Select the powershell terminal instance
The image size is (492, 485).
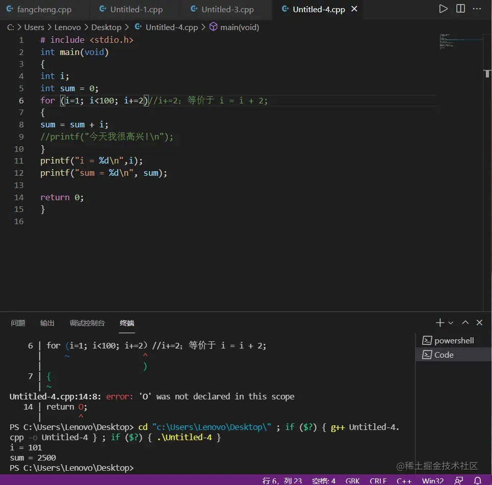tap(453, 340)
